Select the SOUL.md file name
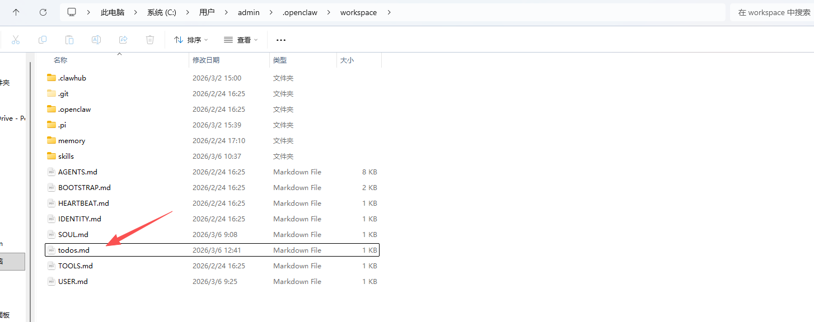The image size is (814, 322). click(73, 234)
